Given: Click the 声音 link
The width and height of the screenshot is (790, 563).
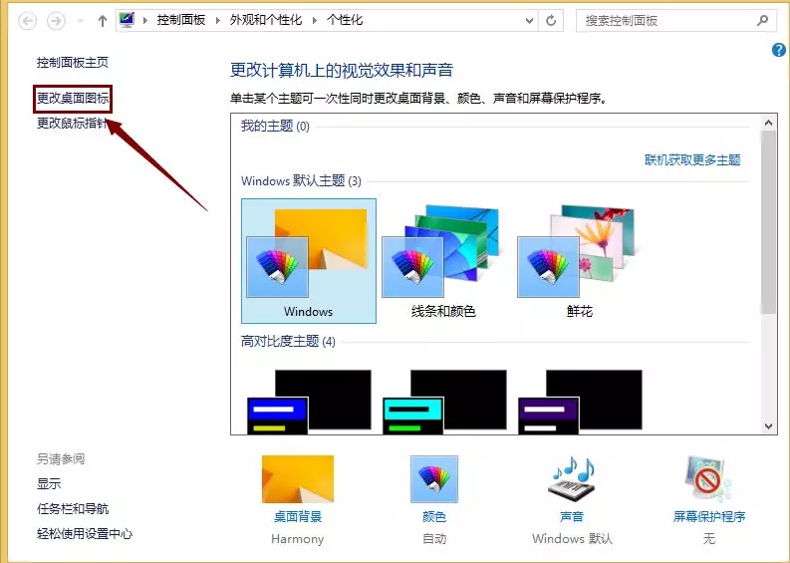Looking at the screenshot, I should click(x=572, y=516).
